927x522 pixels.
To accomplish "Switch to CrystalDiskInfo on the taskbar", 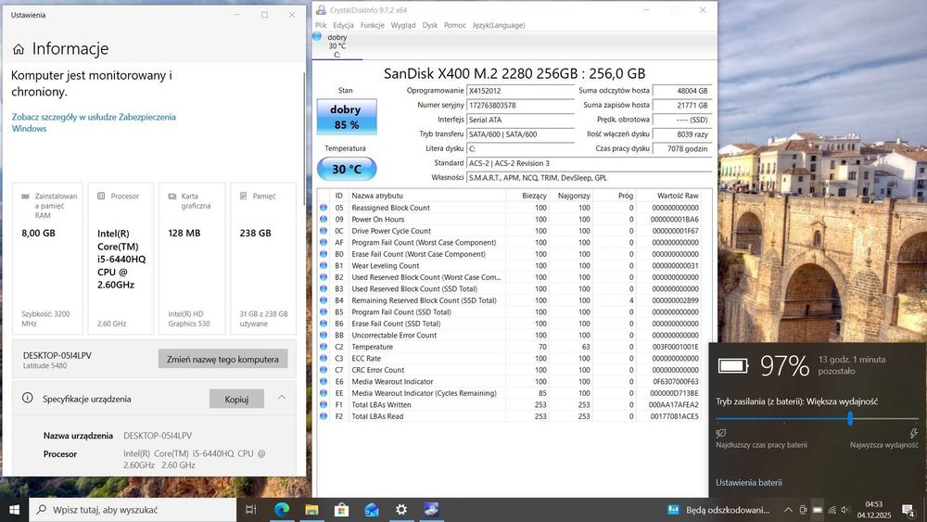I will 431,510.
